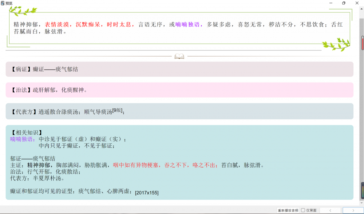Click the 【病证】癫证——痰气郁结 line
The image size is (364, 214).
tap(44, 69)
